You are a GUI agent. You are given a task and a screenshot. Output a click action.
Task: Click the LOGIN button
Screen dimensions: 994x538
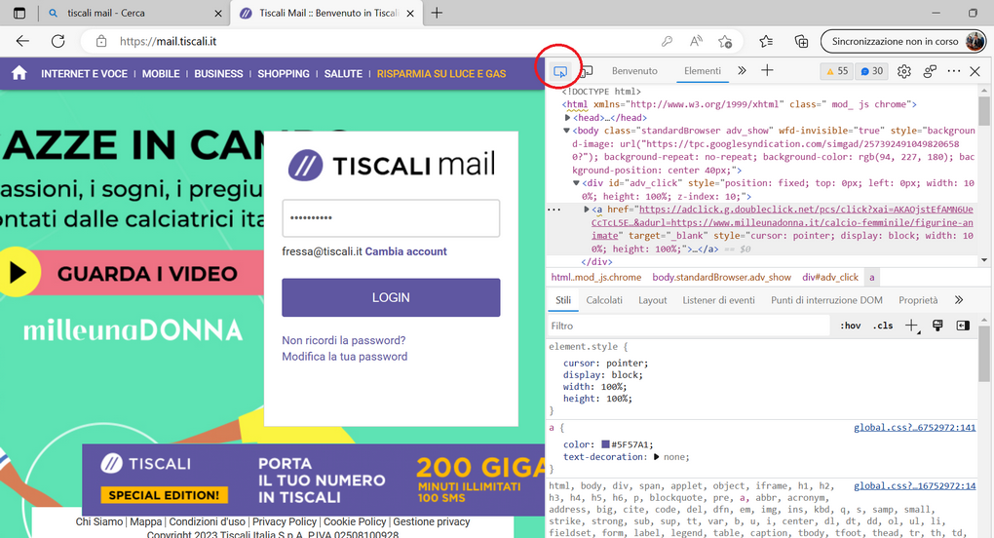(x=391, y=297)
